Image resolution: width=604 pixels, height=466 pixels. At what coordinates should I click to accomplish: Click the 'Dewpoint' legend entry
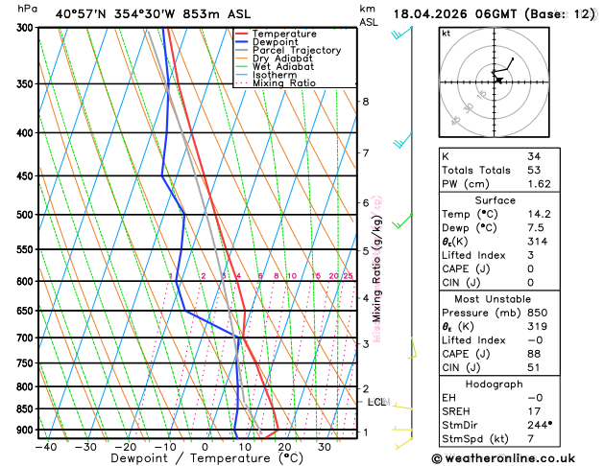click(275, 42)
